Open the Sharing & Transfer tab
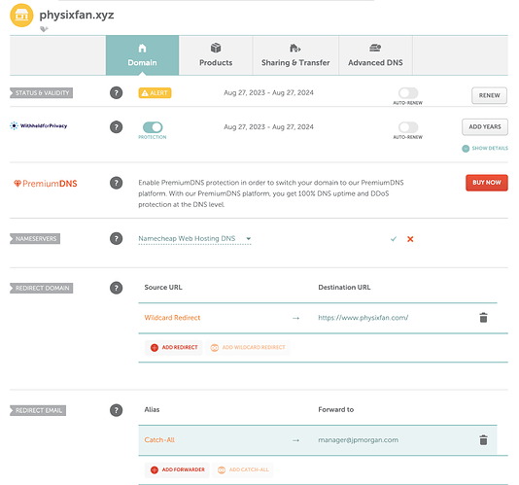 click(x=295, y=55)
